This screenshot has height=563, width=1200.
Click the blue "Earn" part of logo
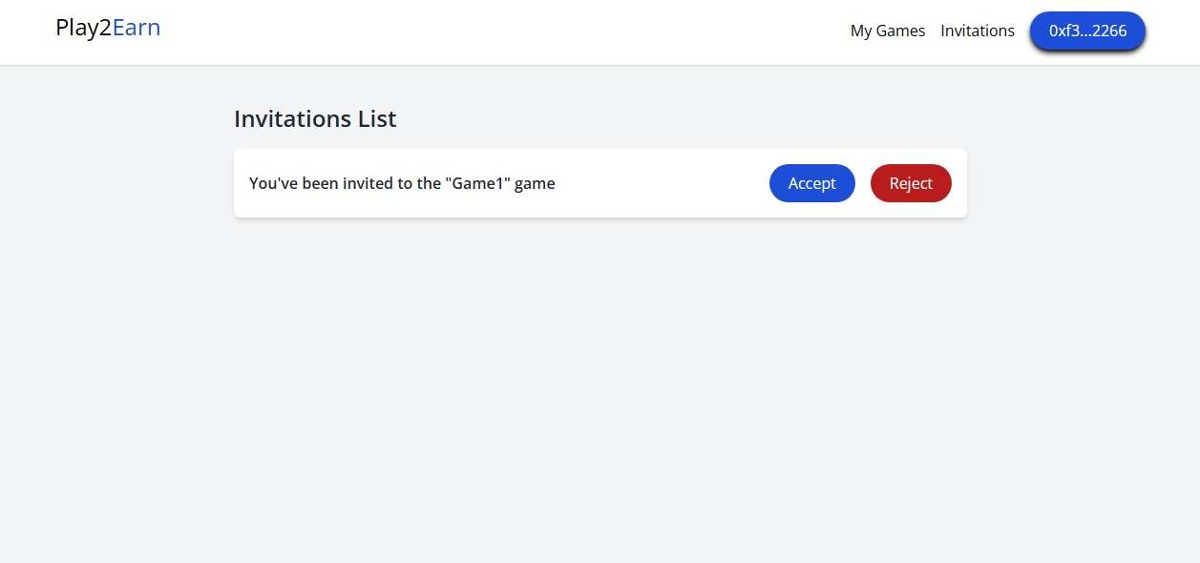point(137,28)
